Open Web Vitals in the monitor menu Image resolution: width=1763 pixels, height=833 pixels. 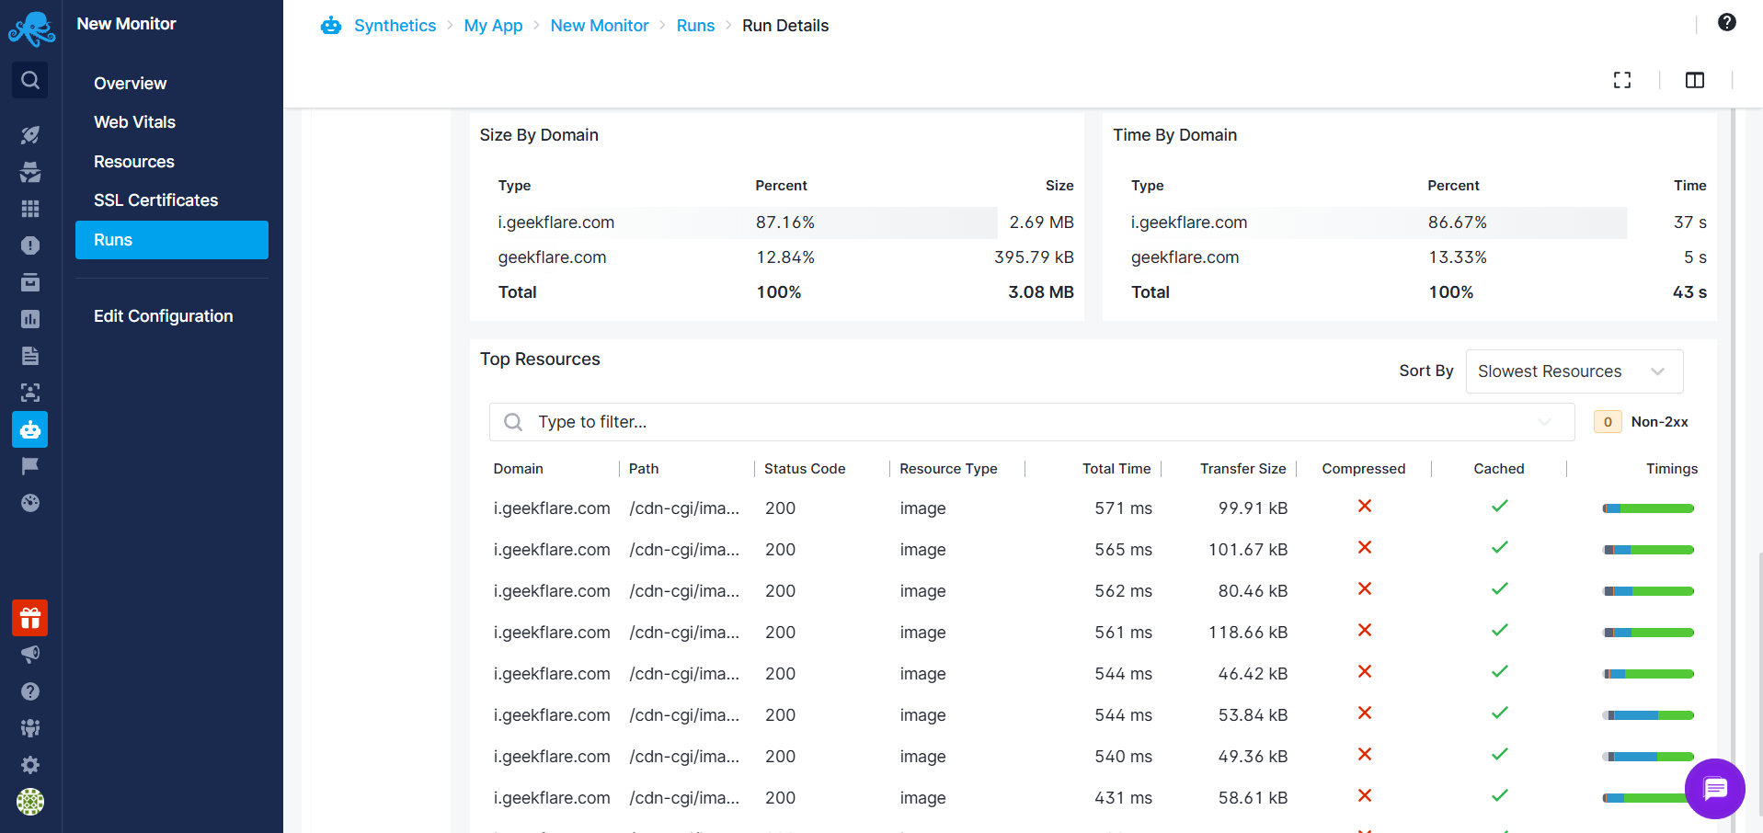pos(134,122)
